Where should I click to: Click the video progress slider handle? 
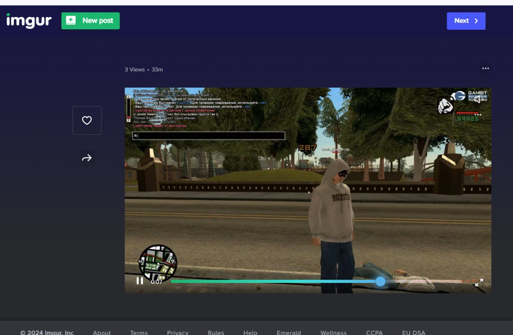click(x=380, y=282)
